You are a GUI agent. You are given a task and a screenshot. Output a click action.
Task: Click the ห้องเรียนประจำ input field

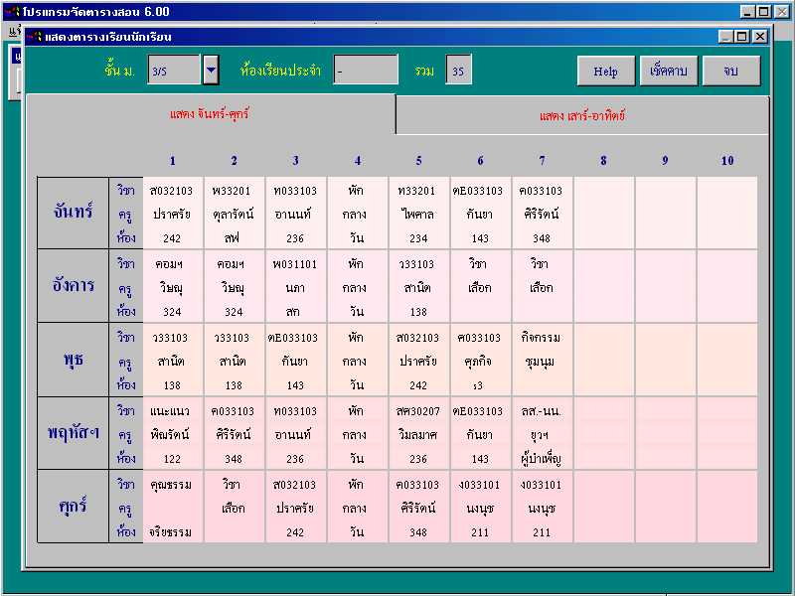pyautogui.click(x=366, y=70)
